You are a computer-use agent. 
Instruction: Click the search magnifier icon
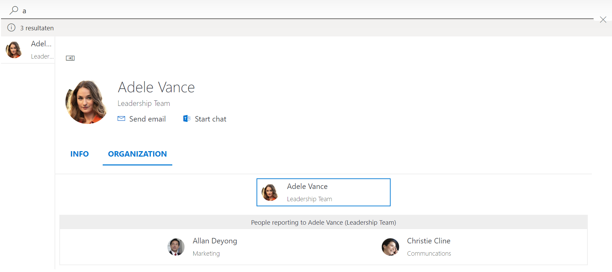(14, 11)
